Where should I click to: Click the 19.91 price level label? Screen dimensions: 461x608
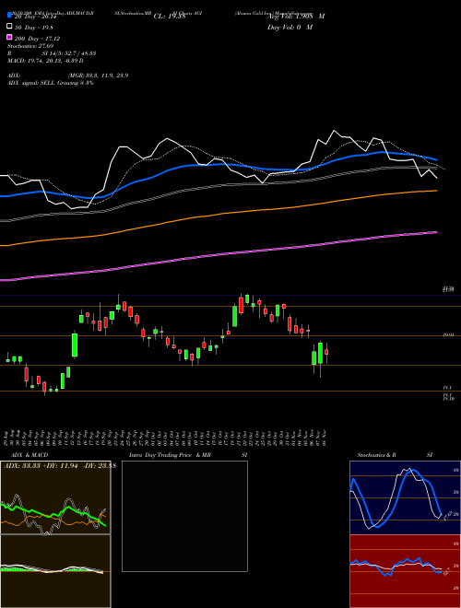(448, 334)
